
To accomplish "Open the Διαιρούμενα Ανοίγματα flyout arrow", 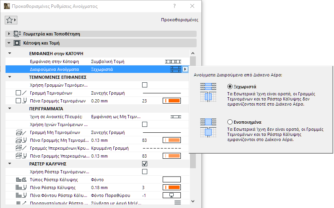I will [185, 69].
